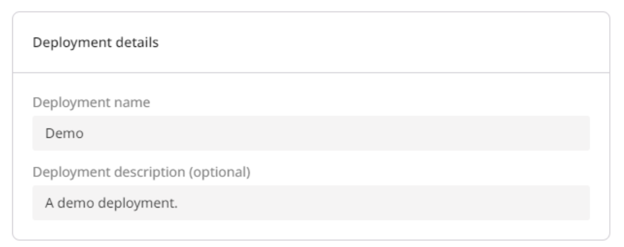The height and width of the screenshot is (247, 624).
Task: Click the divider line under Deployment details
Action: [311, 73]
